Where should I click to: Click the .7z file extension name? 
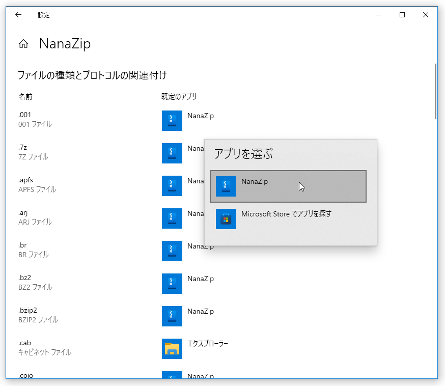(x=23, y=147)
